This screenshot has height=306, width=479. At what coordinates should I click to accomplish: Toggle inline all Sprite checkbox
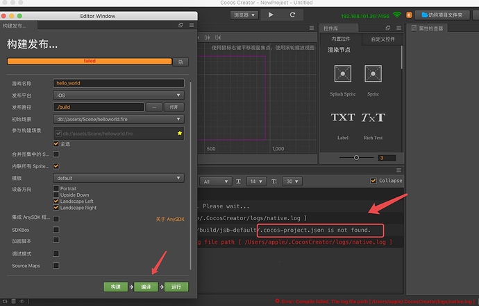[56, 166]
